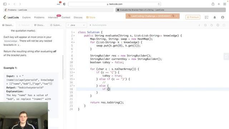The image size is (229, 129).
Task: Click the LeetCode logo
Action: pyautogui.click(x=11, y=17)
